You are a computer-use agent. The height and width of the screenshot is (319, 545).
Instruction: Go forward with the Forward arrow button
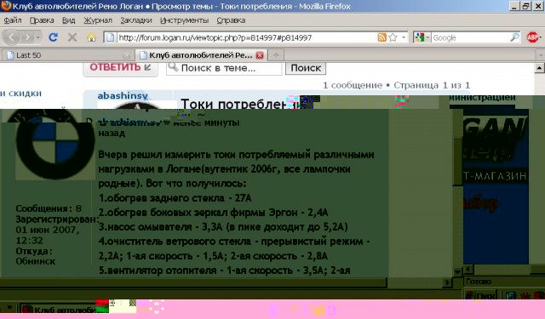point(27,37)
